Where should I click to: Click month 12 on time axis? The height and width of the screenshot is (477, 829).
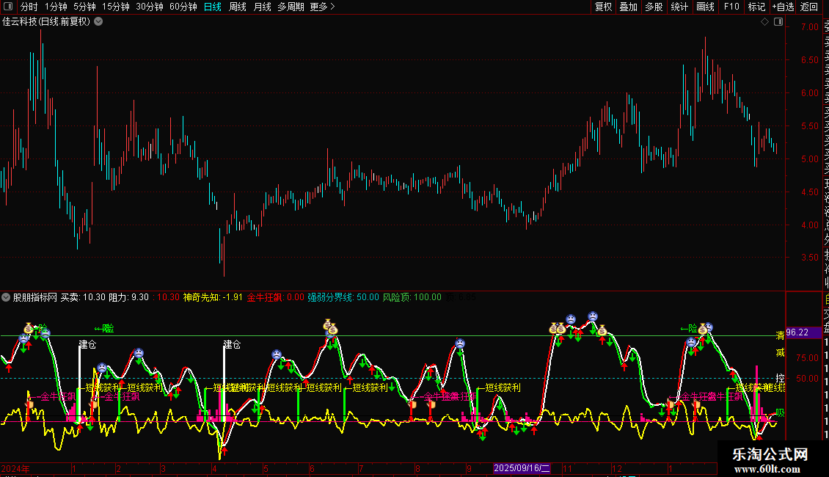coord(616,468)
